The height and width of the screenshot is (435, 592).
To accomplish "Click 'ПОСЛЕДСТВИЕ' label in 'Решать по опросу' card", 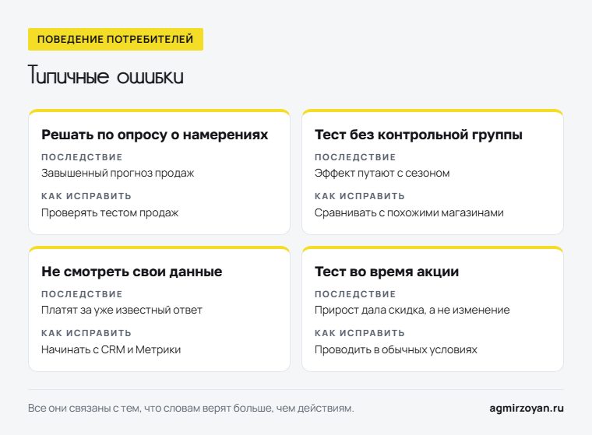I will (x=82, y=157).
